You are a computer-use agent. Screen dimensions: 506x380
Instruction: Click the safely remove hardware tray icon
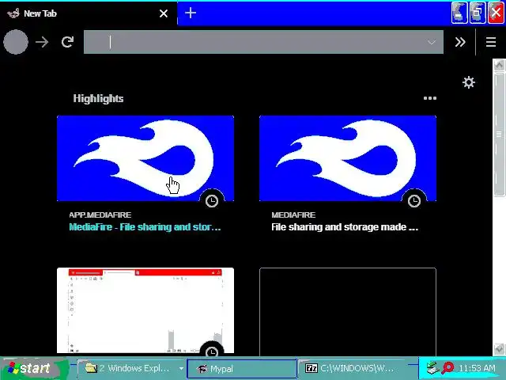tap(432, 368)
